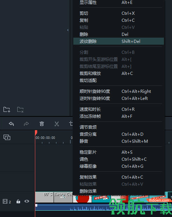Choose 添加冻结帧 menu item
The image size is (172, 217).
pos(118,116)
